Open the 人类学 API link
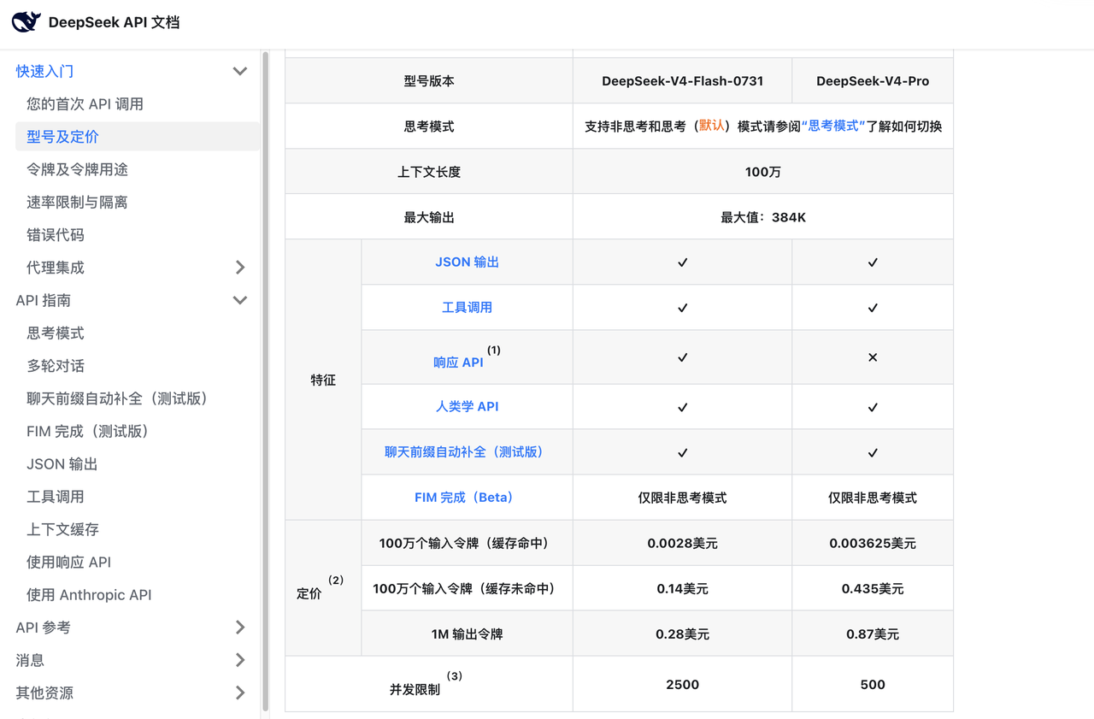This screenshot has width=1094, height=719. tap(467, 406)
